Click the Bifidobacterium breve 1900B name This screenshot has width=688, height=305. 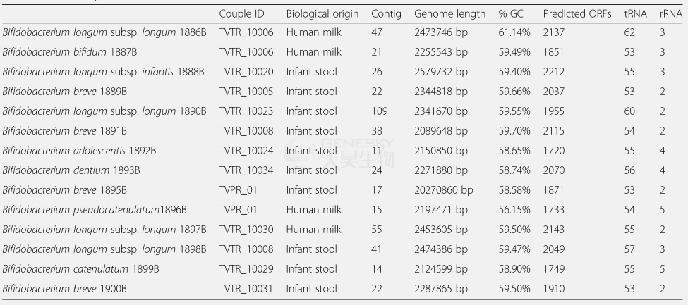coord(64,289)
